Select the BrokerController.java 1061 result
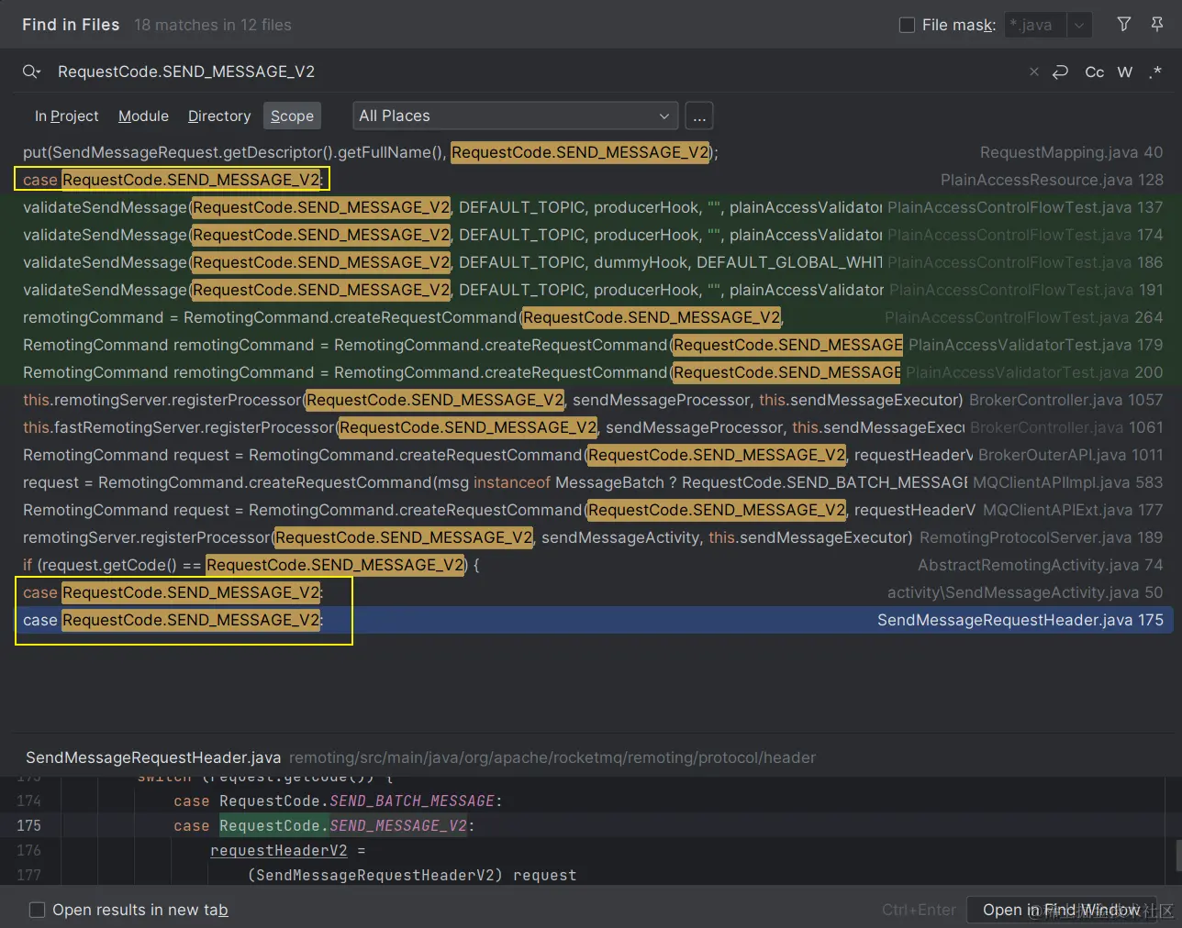 [593, 427]
